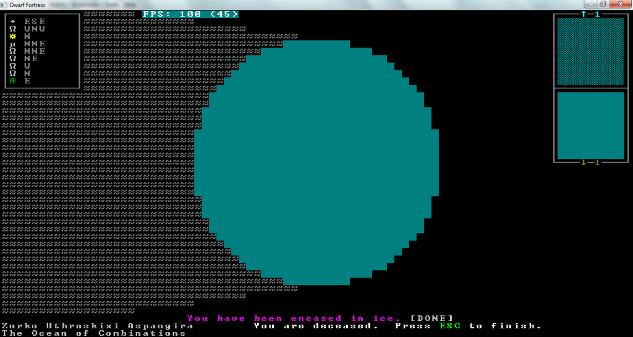
Task: Select the mu creature symbol marked NNE
Action: [13, 43]
